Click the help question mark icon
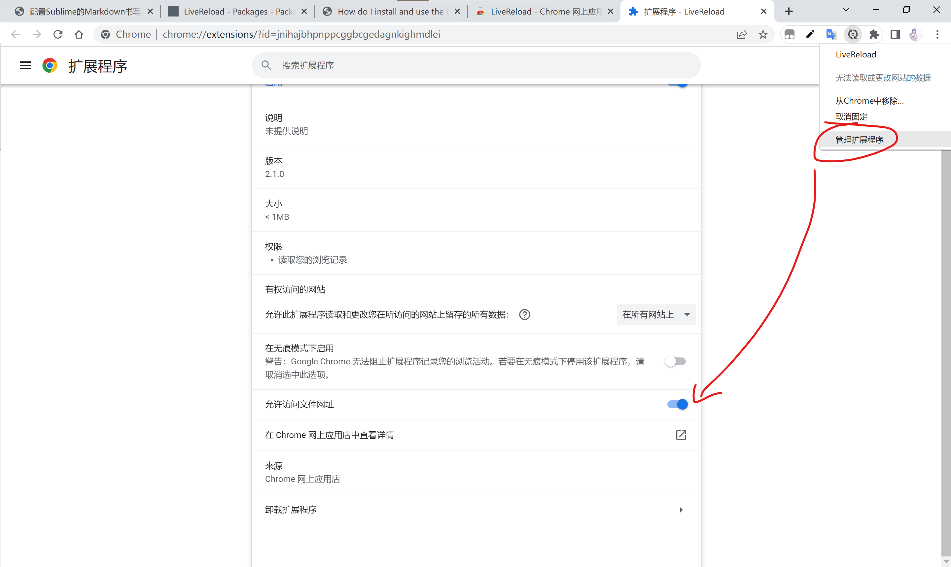The height and width of the screenshot is (567, 951). click(524, 315)
